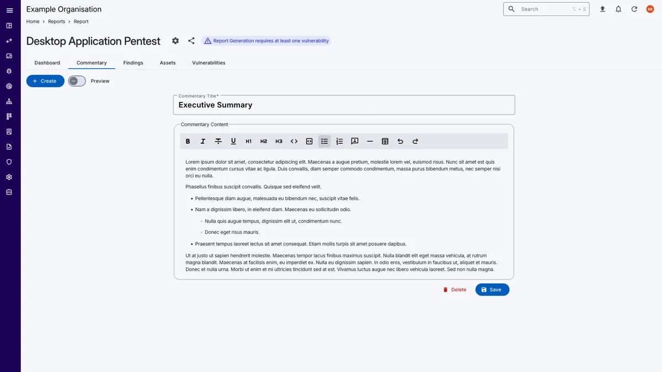Open the Reports breadcrumb link
The width and height of the screenshot is (662, 372).
click(56, 21)
